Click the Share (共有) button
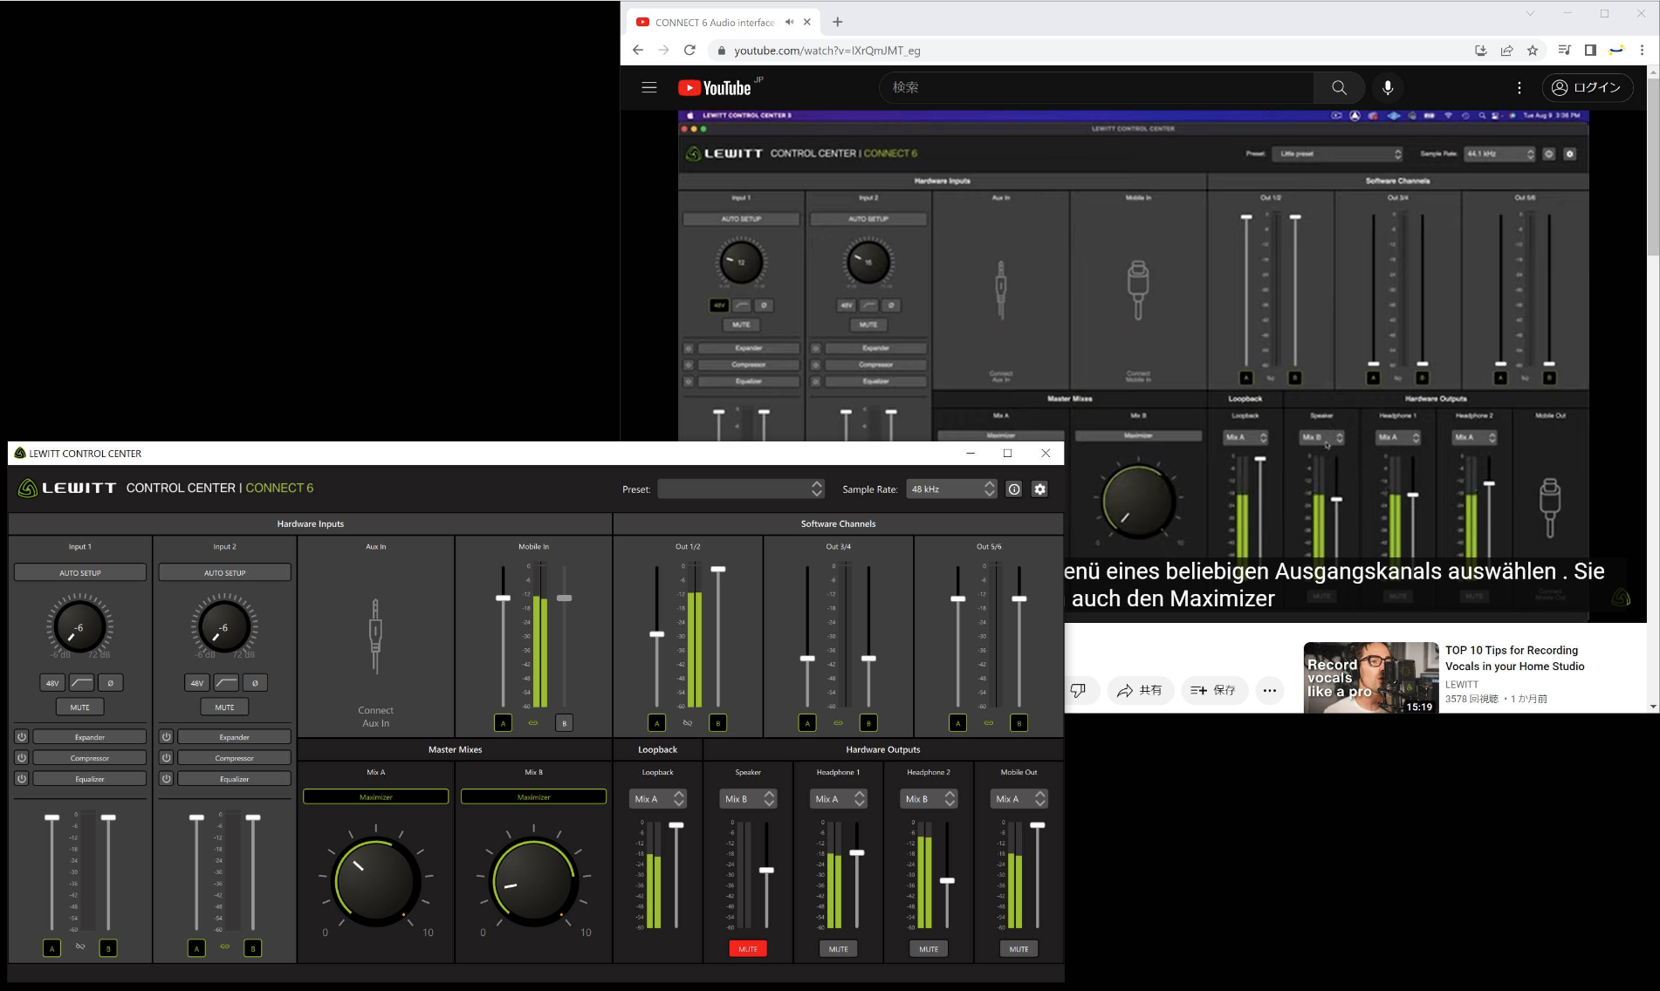Image resolution: width=1660 pixels, height=991 pixels. [x=1141, y=690]
